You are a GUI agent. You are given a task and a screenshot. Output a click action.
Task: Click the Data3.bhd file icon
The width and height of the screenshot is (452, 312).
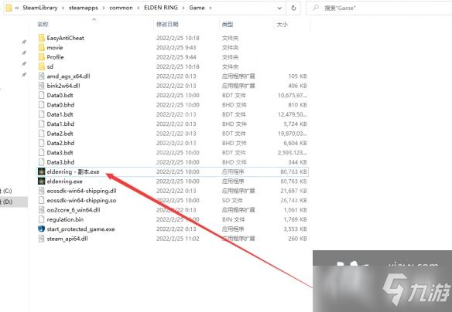[42, 162]
